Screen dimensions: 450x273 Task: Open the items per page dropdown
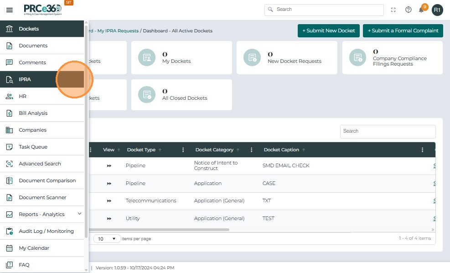(x=107, y=238)
